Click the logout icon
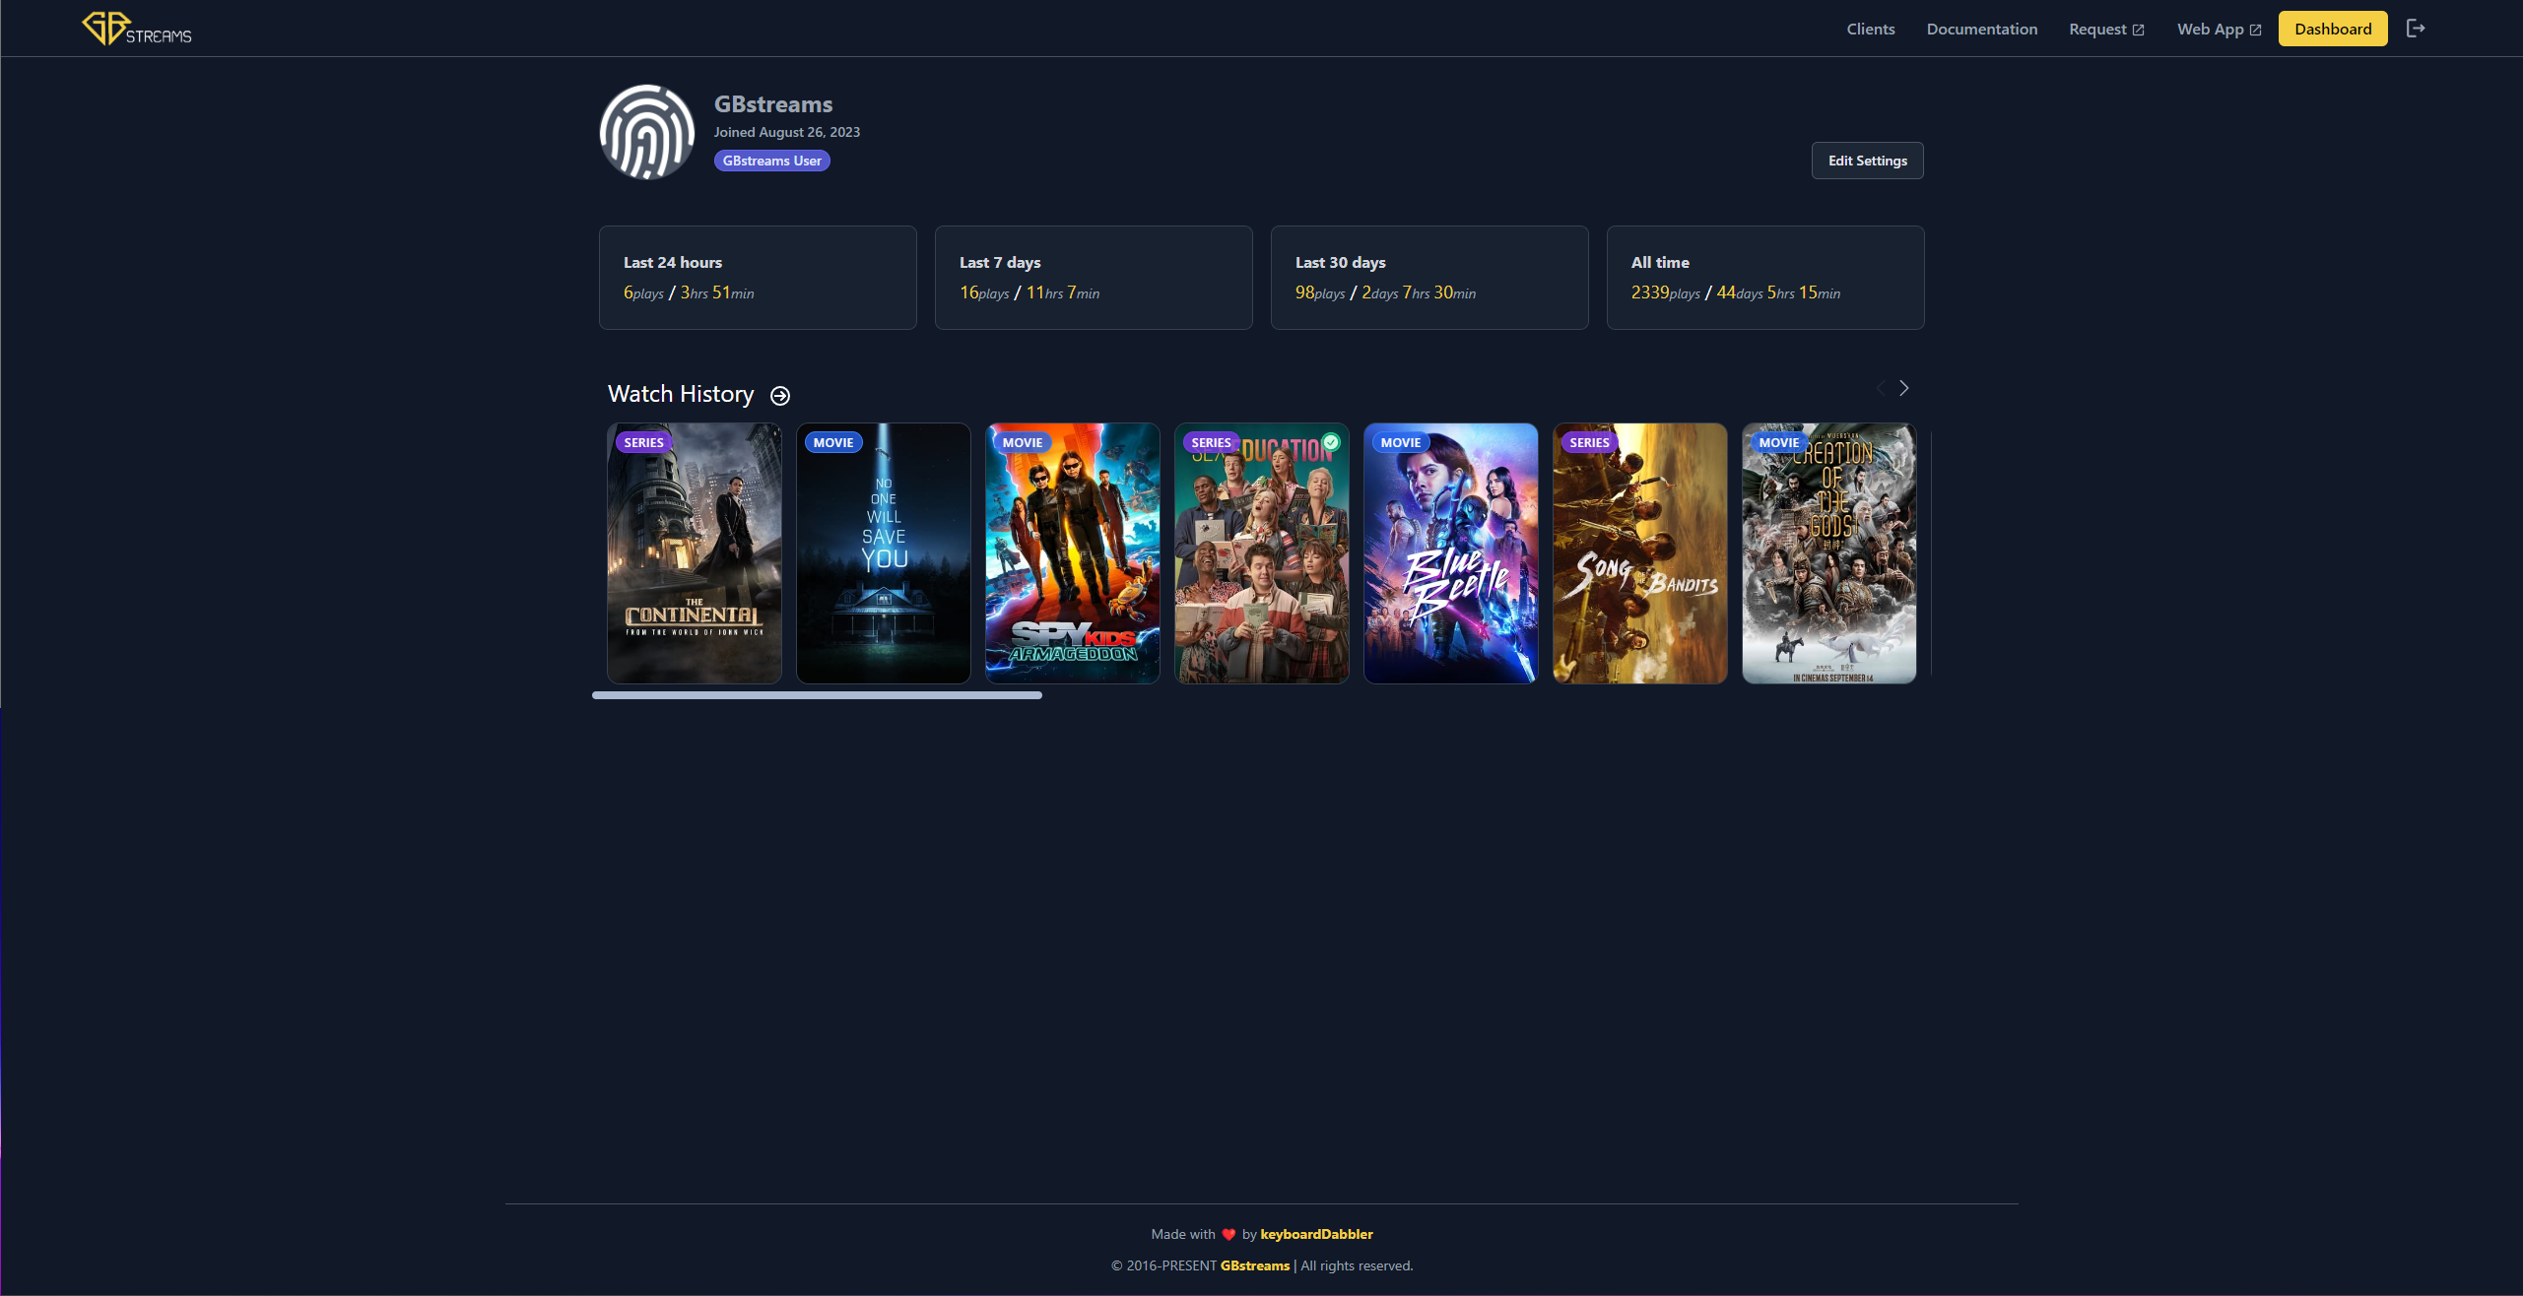 click(x=2416, y=29)
